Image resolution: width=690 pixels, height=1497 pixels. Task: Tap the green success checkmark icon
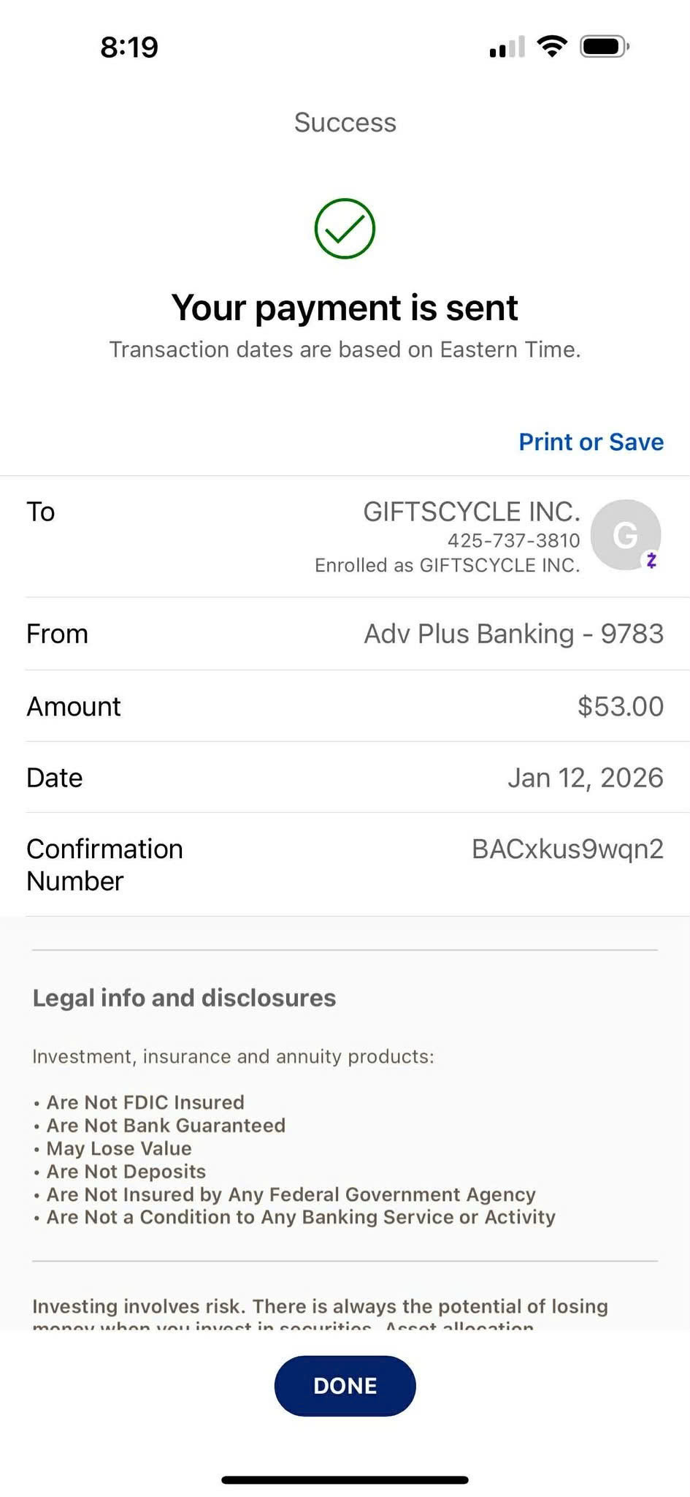point(345,228)
